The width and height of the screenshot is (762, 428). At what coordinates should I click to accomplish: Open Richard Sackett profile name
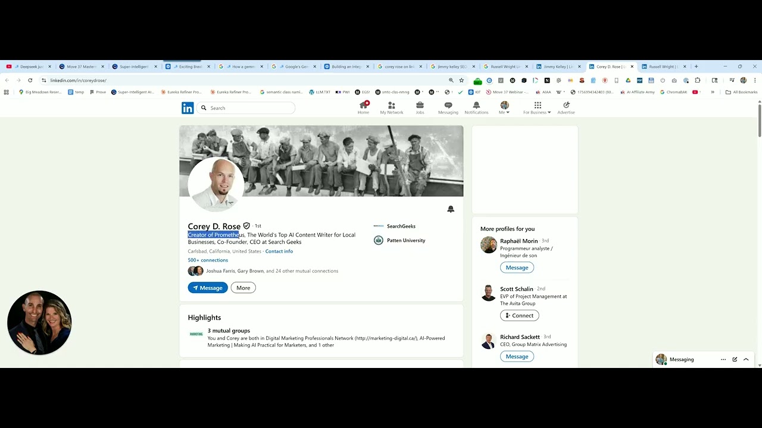click(x=520, y=337)
